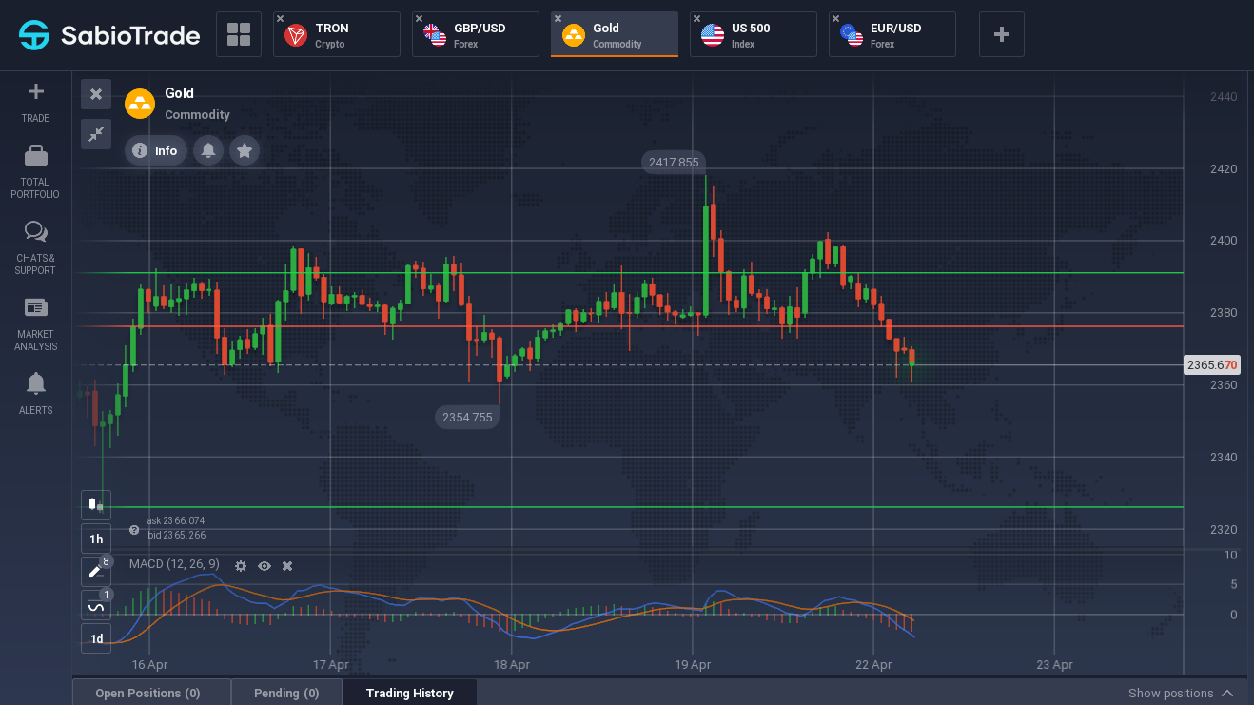Image resolution: width=1254 pixels, height=705 pixels.
Task: Collapse chart with shrink arrows icon
Action: click(96, 134)
